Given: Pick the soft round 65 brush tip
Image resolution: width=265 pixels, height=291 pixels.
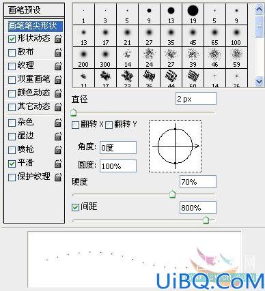Looking at the screenshot, I should (x=214, y=36).
